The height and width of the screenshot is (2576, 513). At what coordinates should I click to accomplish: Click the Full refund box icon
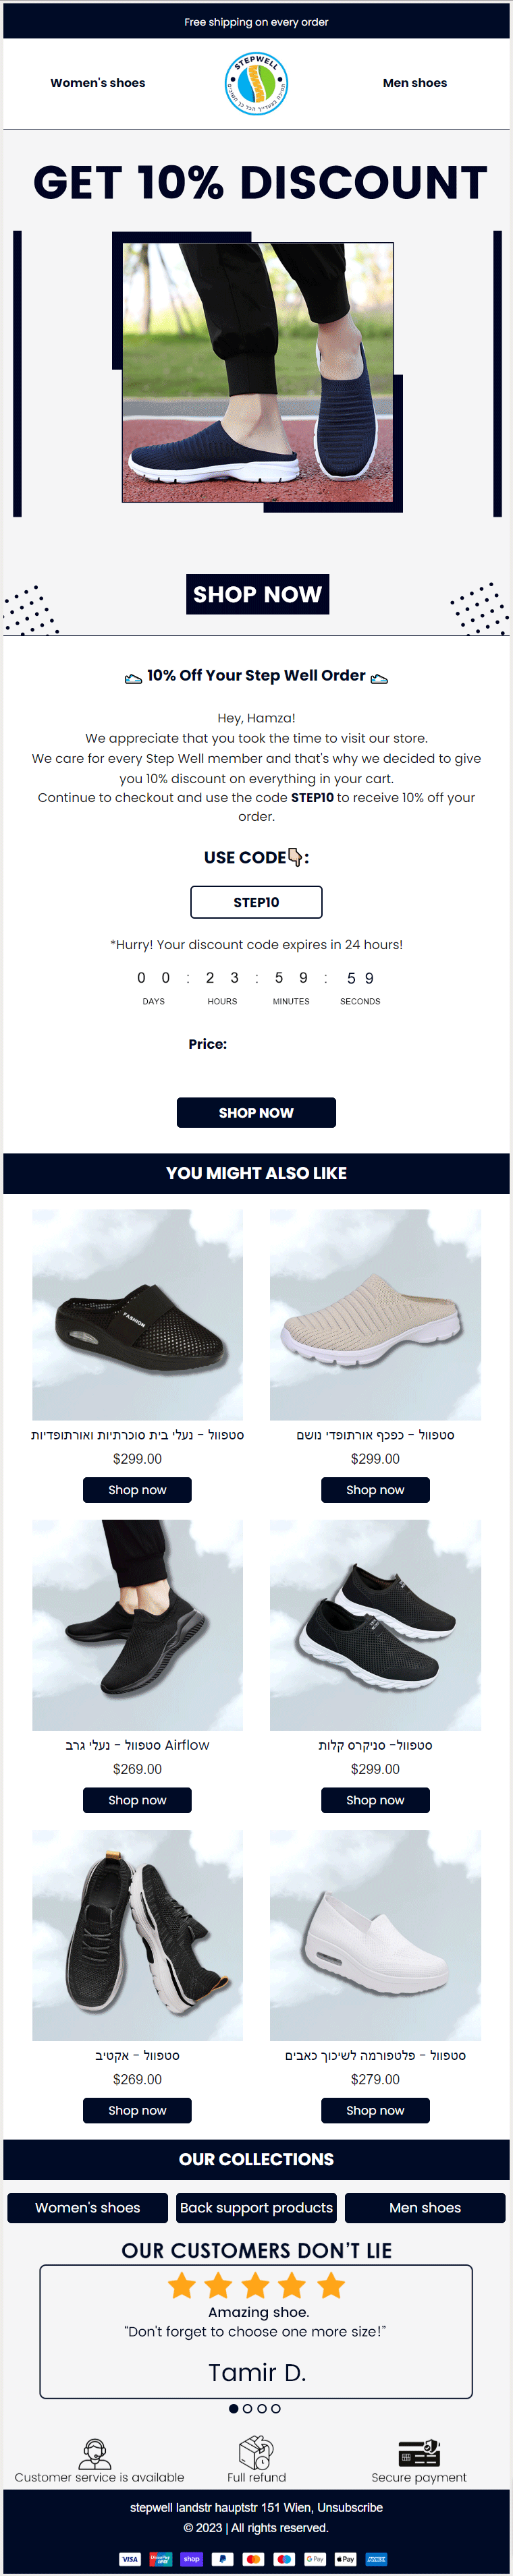(256, 2452)
